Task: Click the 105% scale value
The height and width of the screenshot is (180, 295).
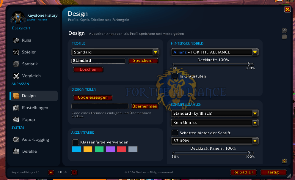Action: (62, 172)
